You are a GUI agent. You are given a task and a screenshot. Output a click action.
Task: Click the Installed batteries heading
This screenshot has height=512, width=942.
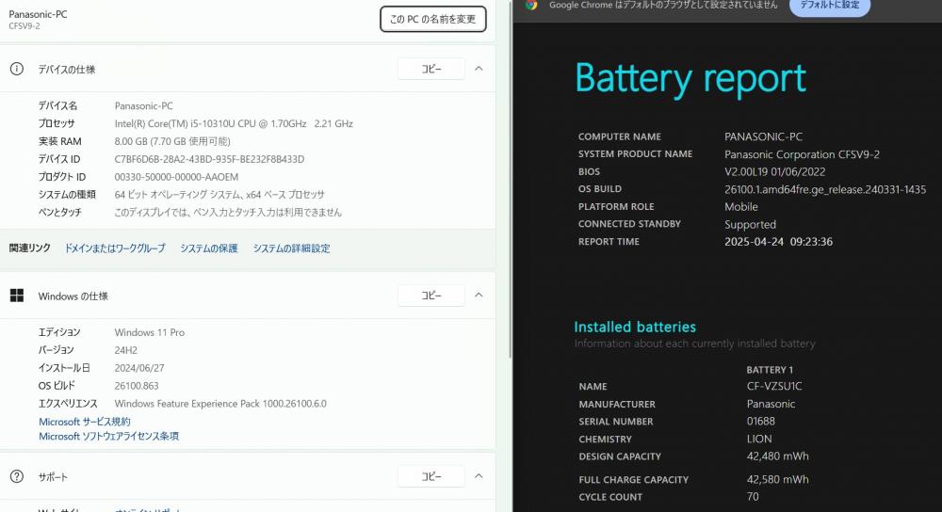coord(635,328)
